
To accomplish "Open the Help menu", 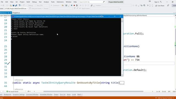I will tap(75, 2).
